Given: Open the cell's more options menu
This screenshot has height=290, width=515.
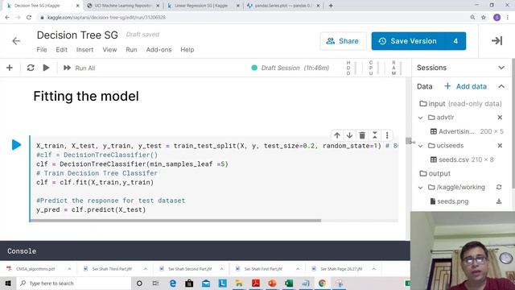Looking at the screenshot, I should (x=387, y=135).
